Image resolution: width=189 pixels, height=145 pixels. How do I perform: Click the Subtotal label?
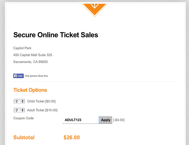pos(24,137)
